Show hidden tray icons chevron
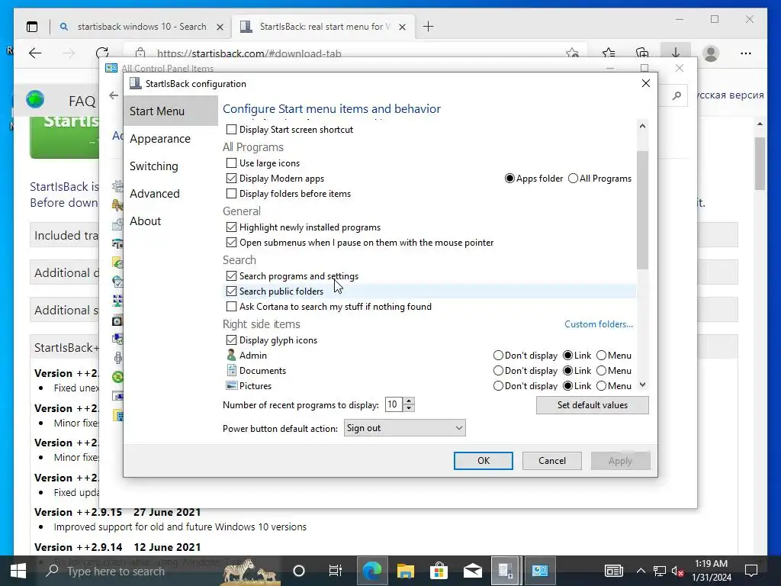 [x=641, y=571]
